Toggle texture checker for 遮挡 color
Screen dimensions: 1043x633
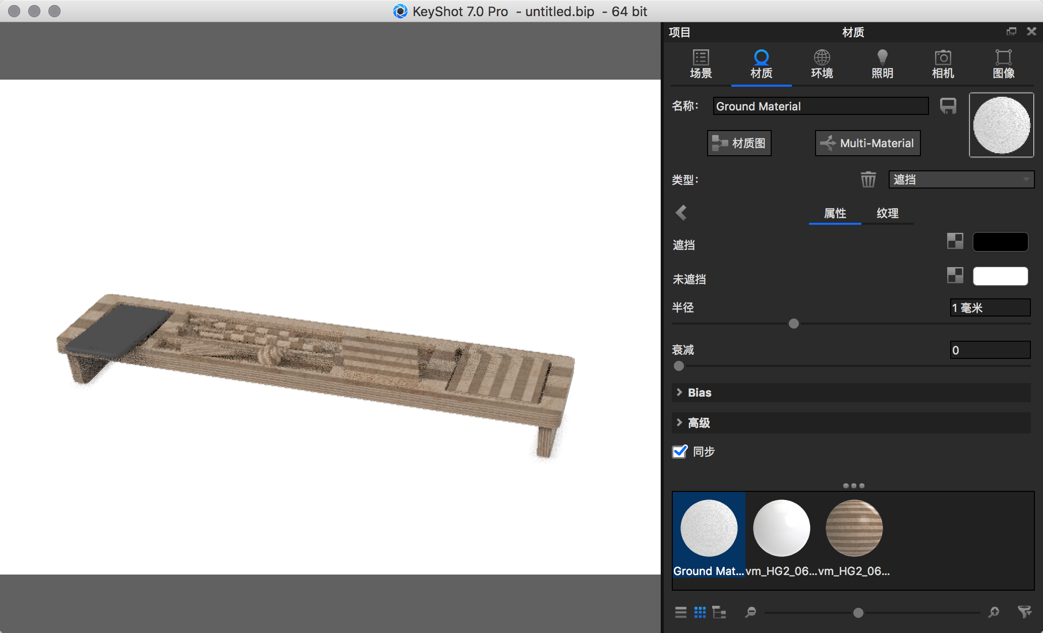(955, 241)
